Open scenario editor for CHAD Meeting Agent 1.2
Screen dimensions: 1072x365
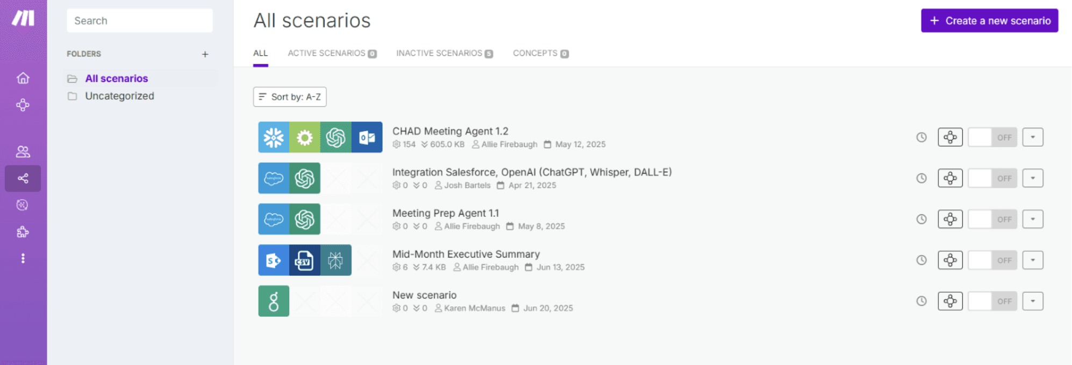click(x=950, y=137)
